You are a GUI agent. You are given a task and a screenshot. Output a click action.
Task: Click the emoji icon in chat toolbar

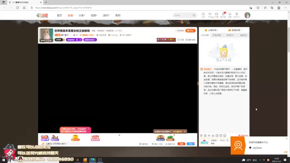click(201, 135)
